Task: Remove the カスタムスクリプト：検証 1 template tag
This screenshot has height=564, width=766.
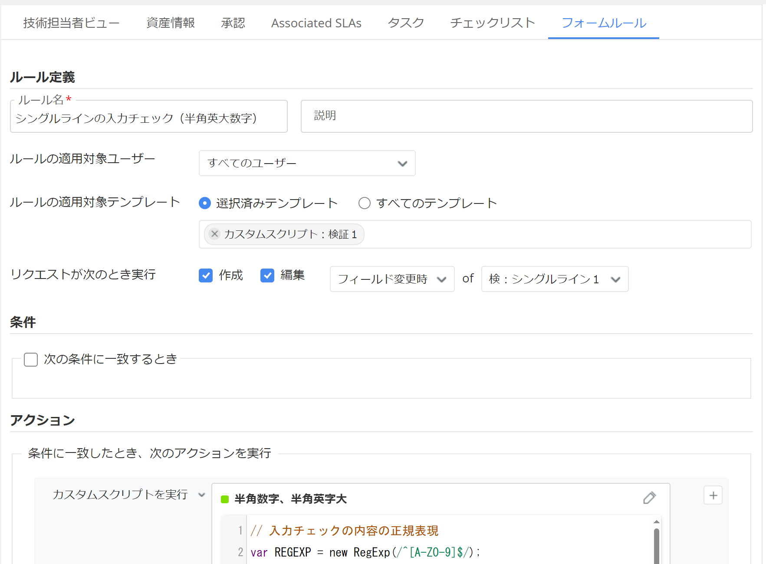Action: pos(214,234)
